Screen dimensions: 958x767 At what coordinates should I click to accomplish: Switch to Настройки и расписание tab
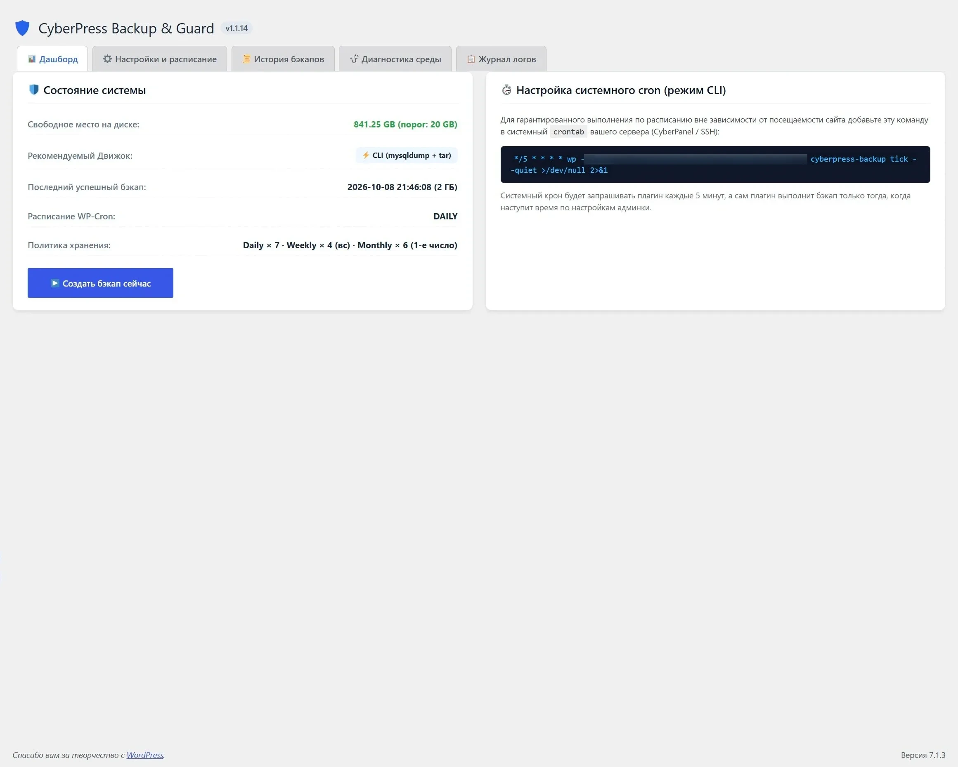159,59
